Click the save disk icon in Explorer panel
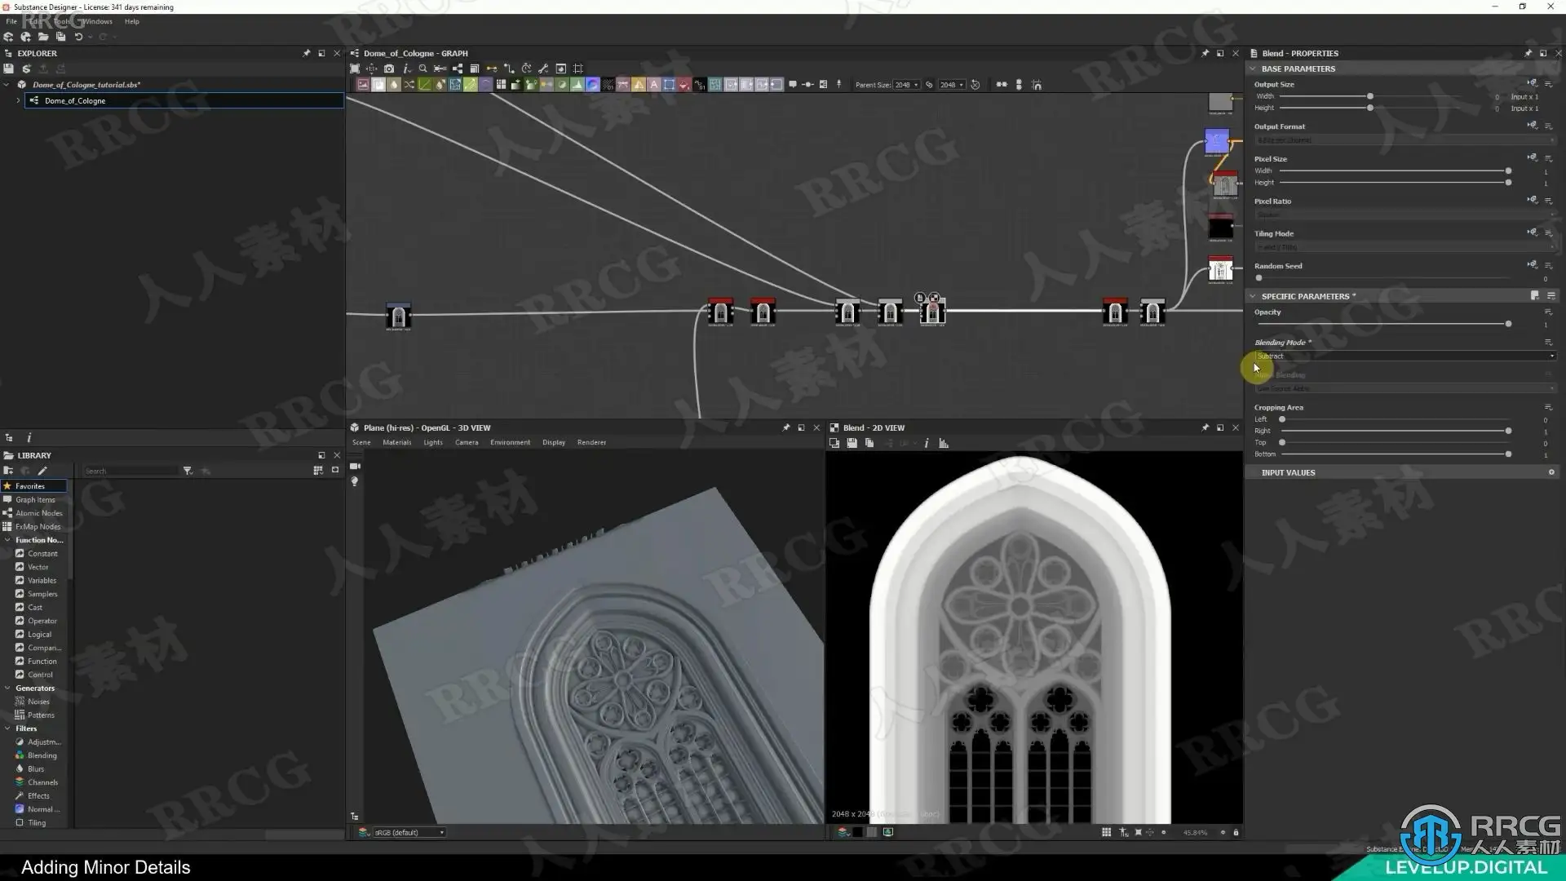The height and width of the screenshot is (881, 1566). (9, 69)
